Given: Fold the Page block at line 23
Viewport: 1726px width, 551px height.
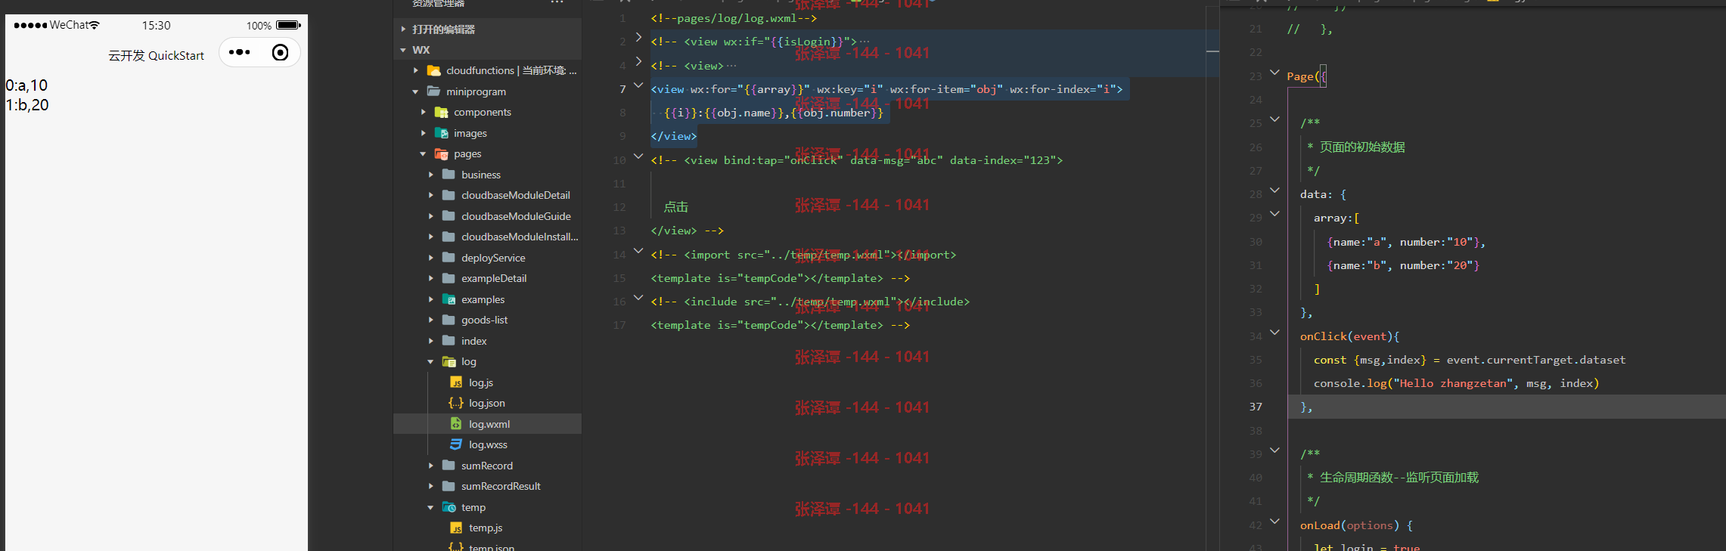Looking at the screenshot, I should tap(1274, 73).
